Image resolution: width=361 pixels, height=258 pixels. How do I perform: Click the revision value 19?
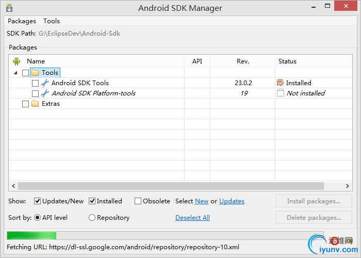[x=244, y=93]
